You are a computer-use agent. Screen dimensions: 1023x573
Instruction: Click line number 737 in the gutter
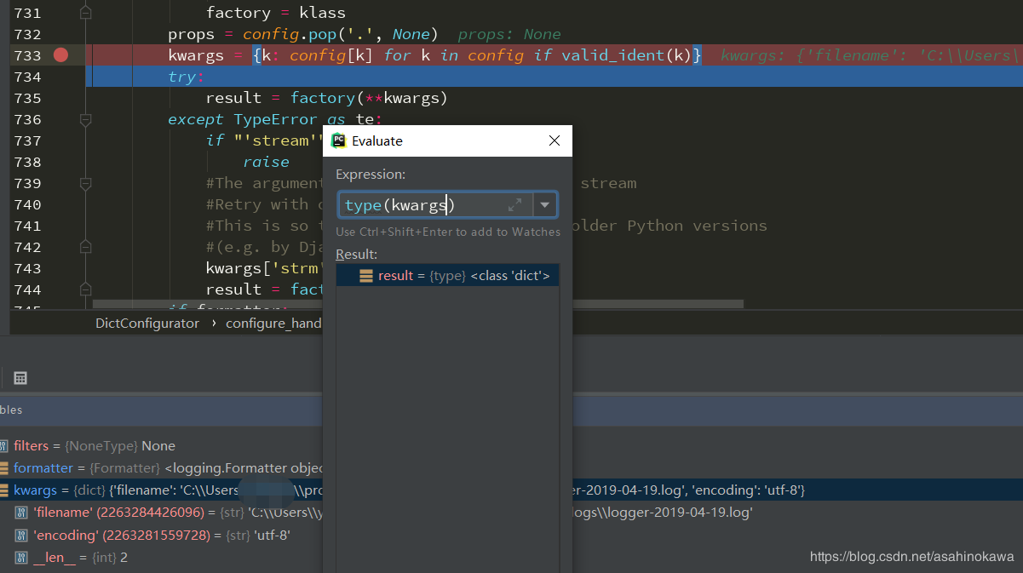27,140
